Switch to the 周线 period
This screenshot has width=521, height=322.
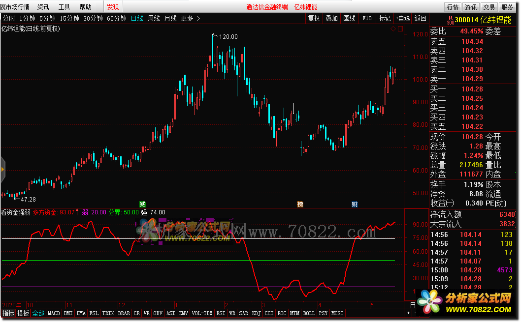pos(154,18)
